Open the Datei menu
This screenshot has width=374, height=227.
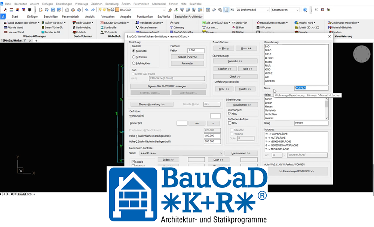pyautogui.click(x=8, y=4)
